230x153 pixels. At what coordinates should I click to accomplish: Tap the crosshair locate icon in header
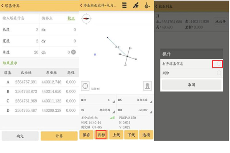(x=148, y=5)
